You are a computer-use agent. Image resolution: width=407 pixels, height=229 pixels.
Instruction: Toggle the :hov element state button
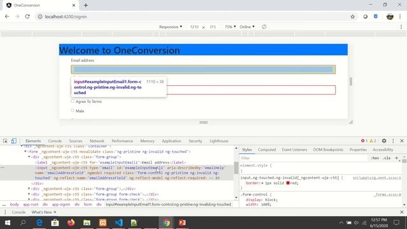(375, 158)
